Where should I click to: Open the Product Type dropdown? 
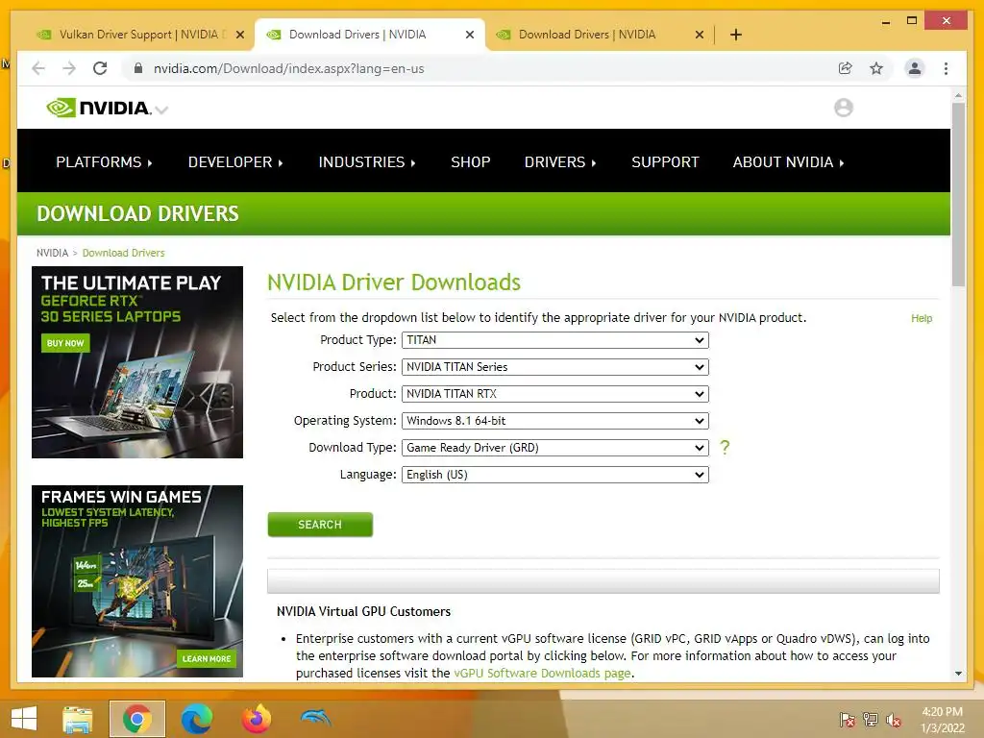click(x=554, y=340)
